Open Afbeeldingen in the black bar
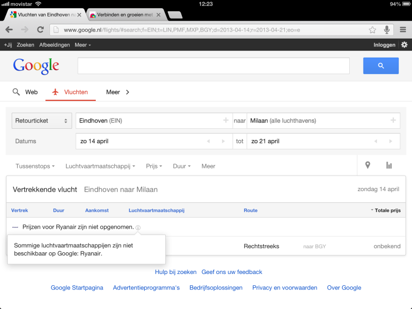 [x=55, y=45]
